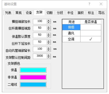Close the 基础设置 dialog
This screenshot has width=109, height=94.
point(101,4)
